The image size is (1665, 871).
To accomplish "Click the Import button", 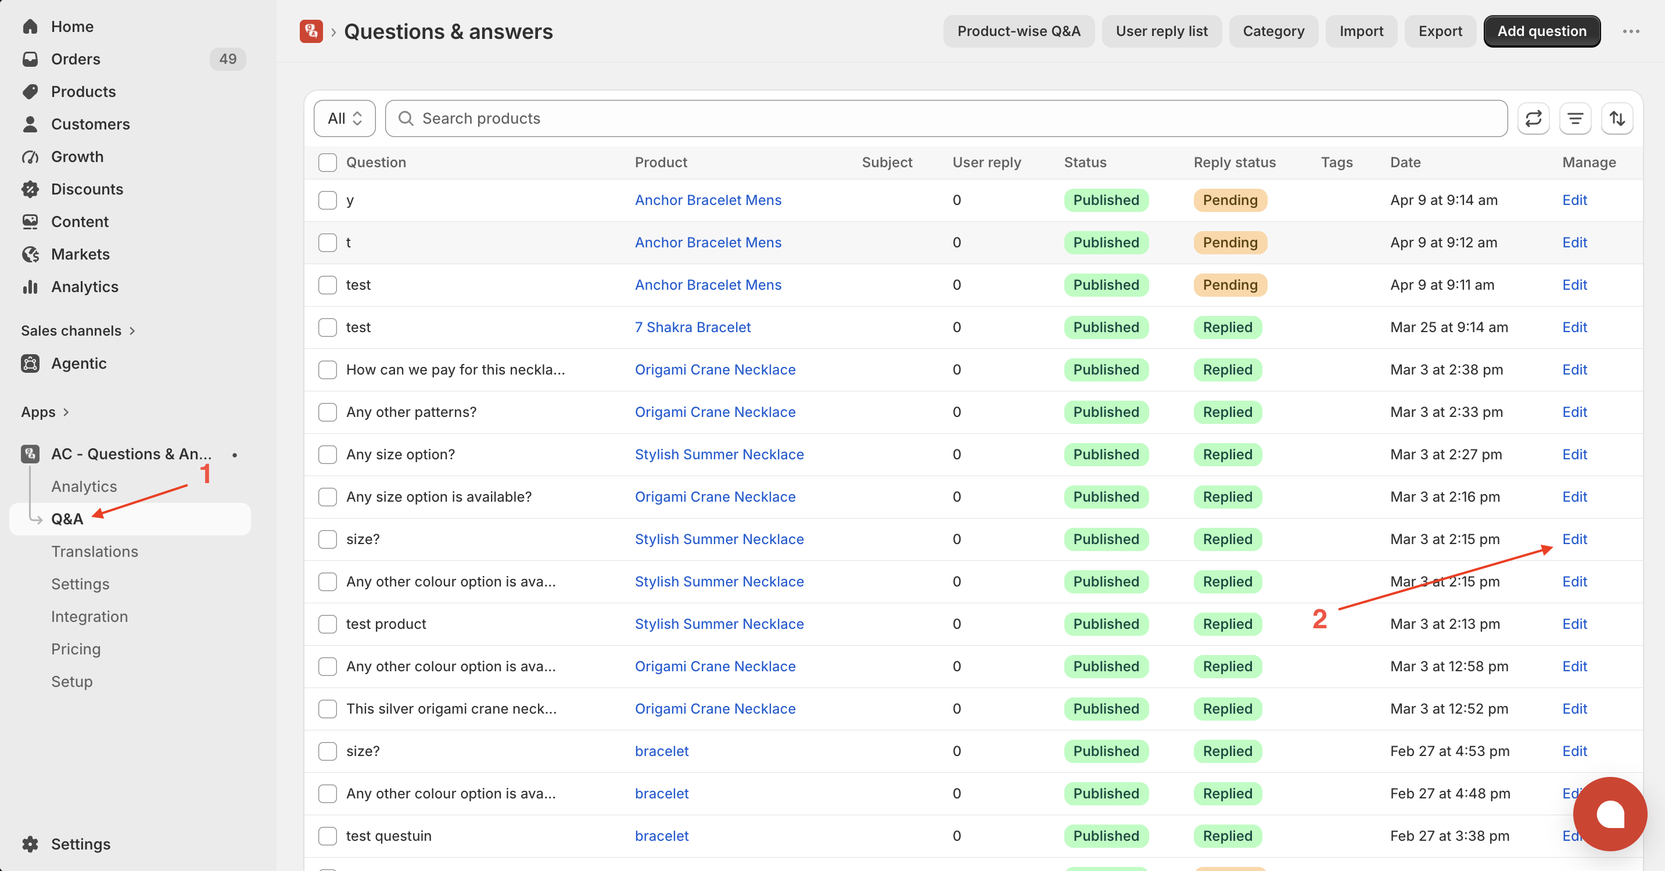I will 1361,31.
